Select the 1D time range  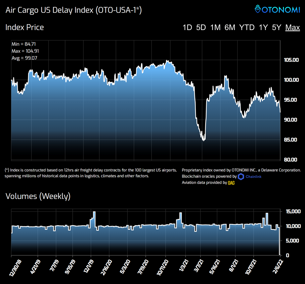tap(187, 27)
